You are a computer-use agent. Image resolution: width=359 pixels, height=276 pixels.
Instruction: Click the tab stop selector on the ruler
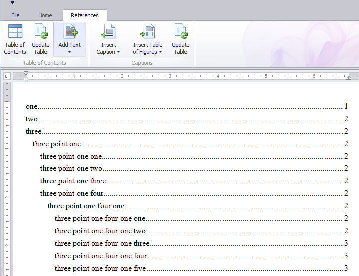click(x=6, y=76)
